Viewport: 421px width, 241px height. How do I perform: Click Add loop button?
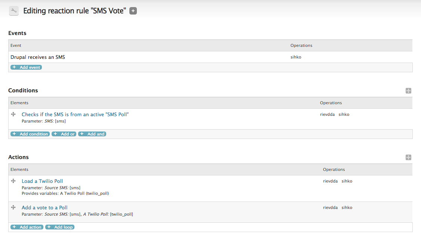pos(60,227)
